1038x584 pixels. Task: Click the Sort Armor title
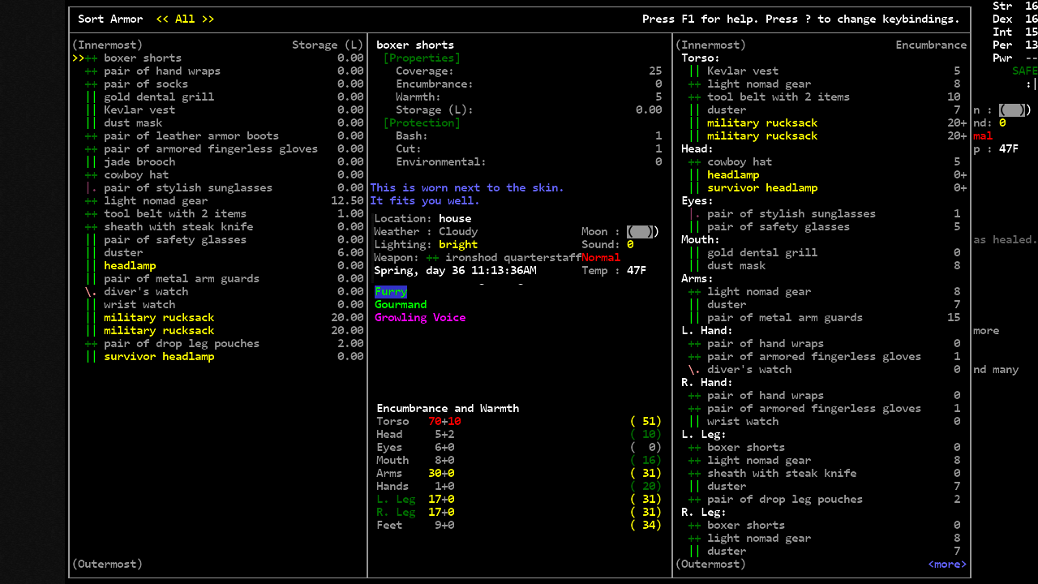pyautogui.click(x=110, y=19)
